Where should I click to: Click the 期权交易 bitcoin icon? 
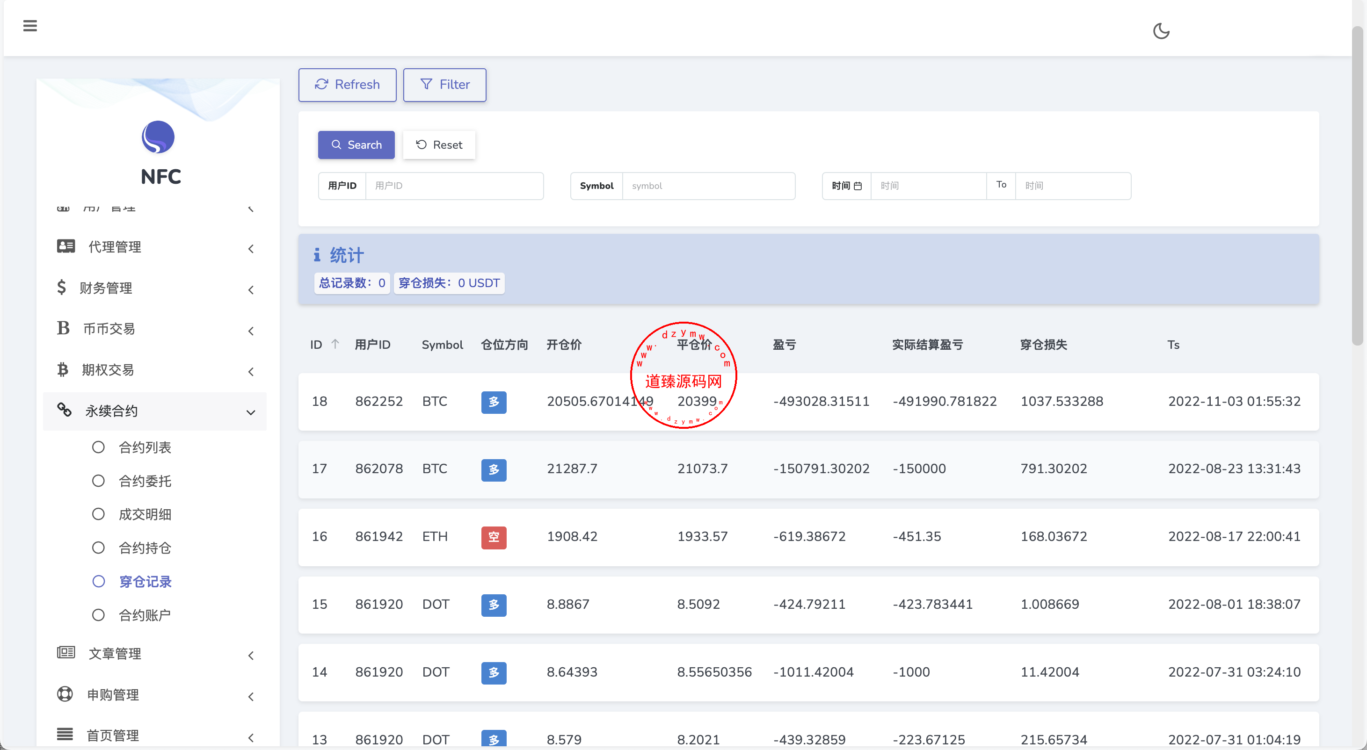click(63, 369)
